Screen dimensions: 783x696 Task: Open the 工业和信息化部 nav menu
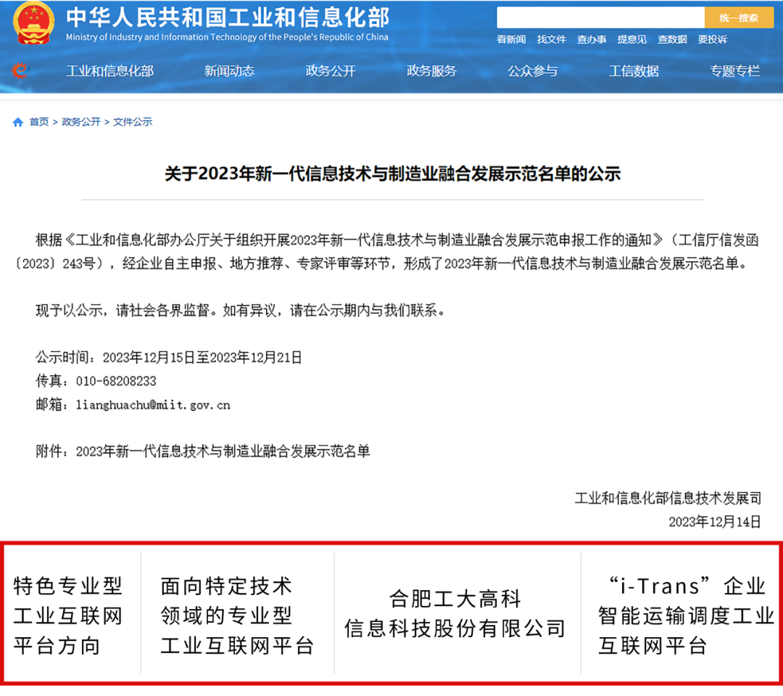[110, 71]
